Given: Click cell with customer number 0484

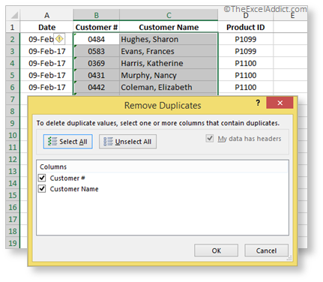Looking at the screenshot, I should [97, 39].
